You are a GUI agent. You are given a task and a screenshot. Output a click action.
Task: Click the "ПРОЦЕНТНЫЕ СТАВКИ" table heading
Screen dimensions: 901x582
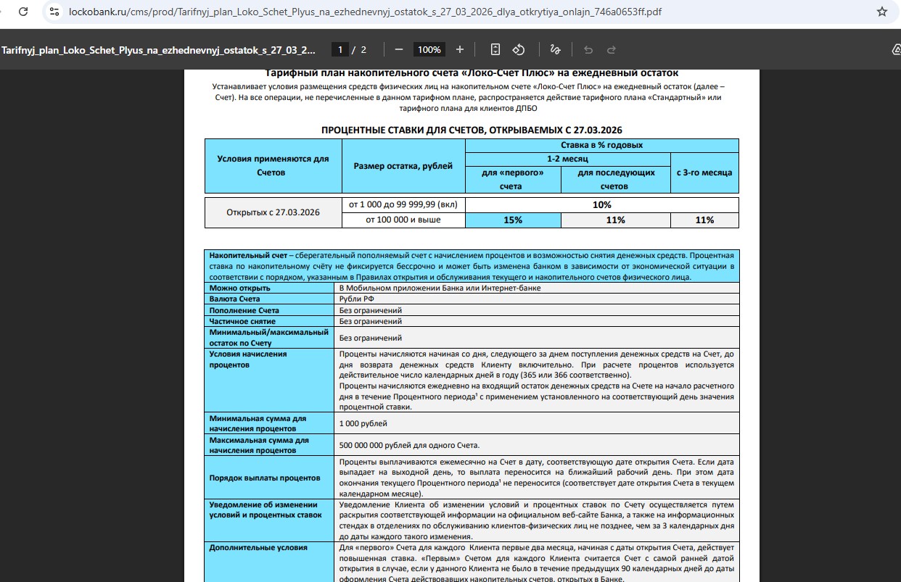(x=472, y=130)
